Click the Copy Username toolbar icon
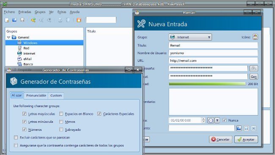The image size is (275, 155). 60,20
